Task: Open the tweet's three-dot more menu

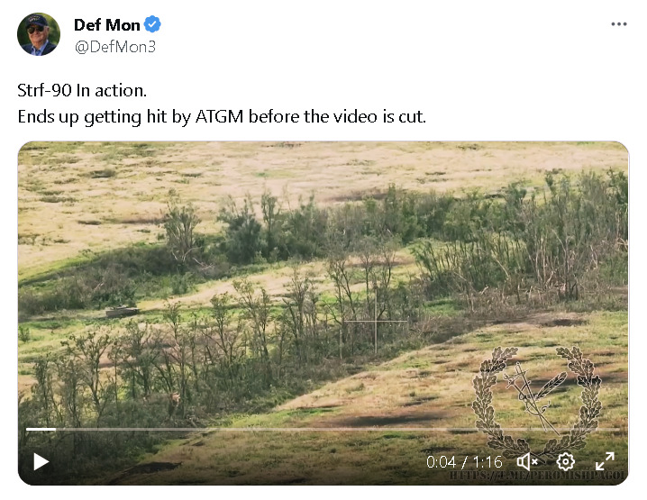Action: 619,24
